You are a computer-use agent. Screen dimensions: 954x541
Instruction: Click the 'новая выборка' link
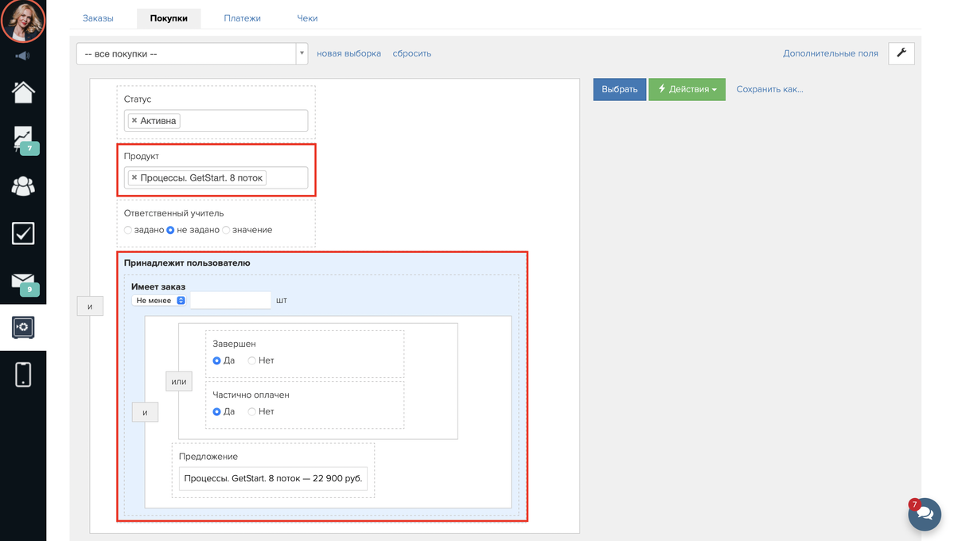pyautogui.click(x=349, y=53)
